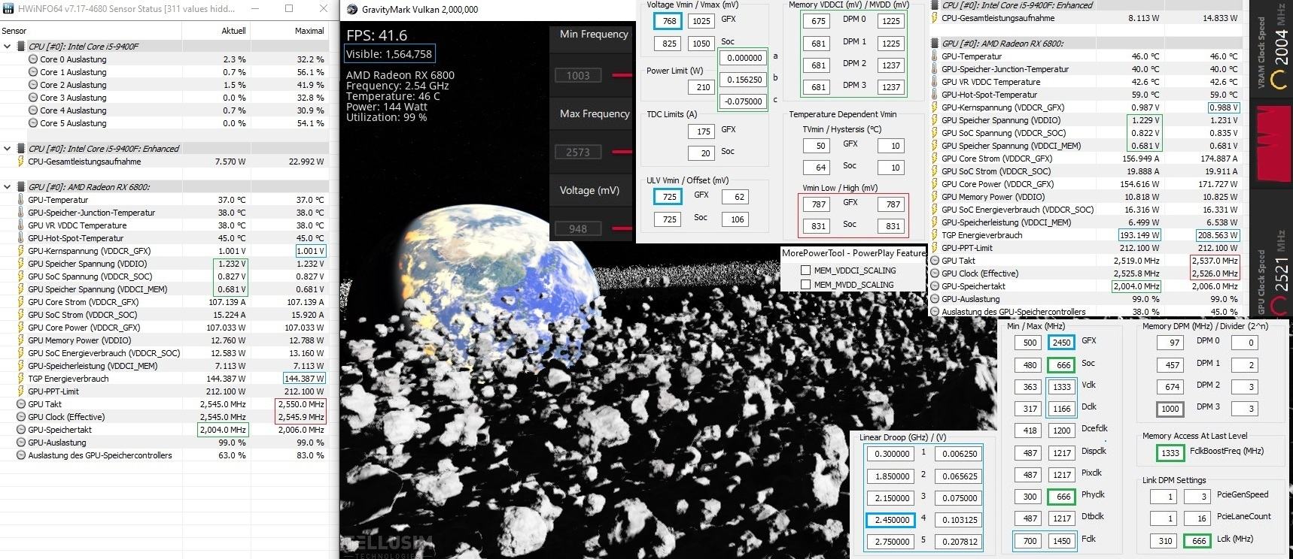The image size is (1293, 559).
Task: Click the red slider next to Max Frequency 2573
Action: coord(622,152)
